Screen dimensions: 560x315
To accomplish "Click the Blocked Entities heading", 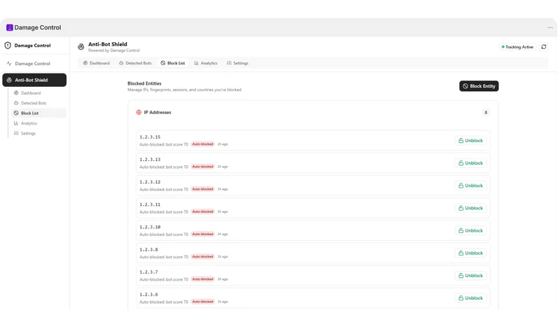I will (x=144, y=83).
